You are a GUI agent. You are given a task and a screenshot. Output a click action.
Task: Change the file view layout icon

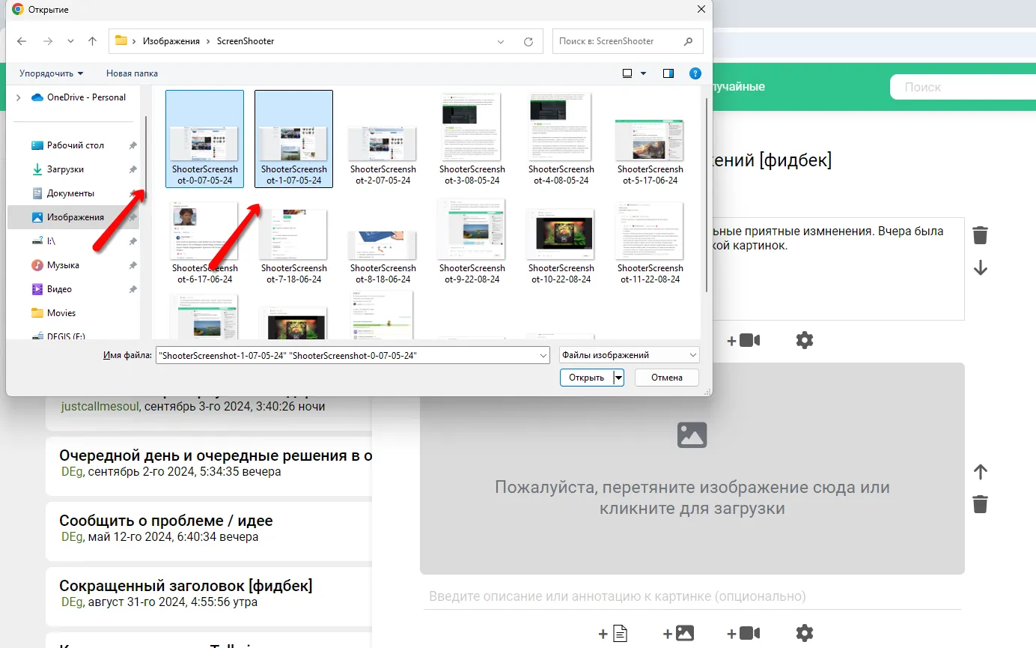tap(627, 73)
